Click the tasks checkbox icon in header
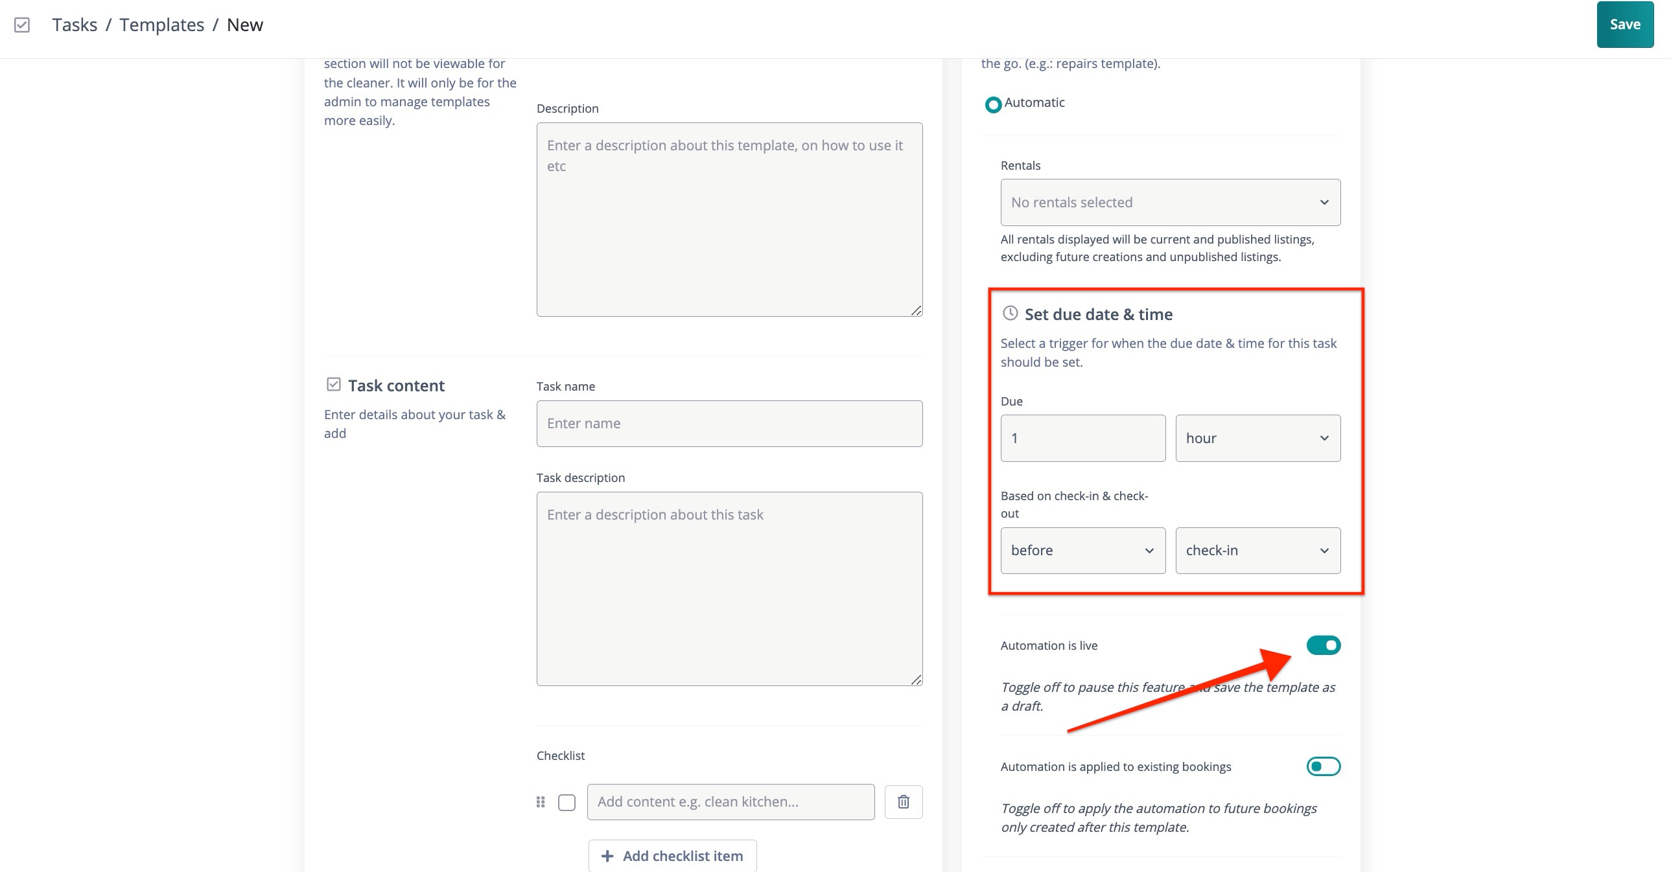The height and width of the screenshot is (872, 1671). click(22, 25)
